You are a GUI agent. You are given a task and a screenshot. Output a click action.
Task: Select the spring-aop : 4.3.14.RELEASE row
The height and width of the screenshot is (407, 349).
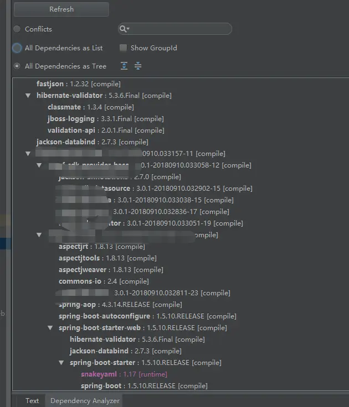tap(120, 305)
